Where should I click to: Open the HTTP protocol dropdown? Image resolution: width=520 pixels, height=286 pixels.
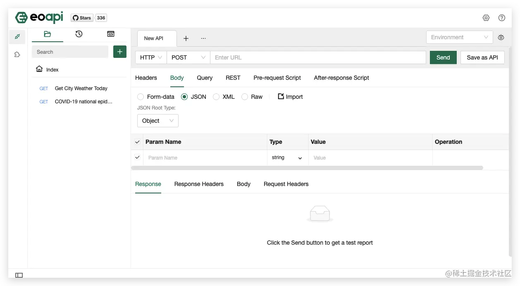point(151,57)
